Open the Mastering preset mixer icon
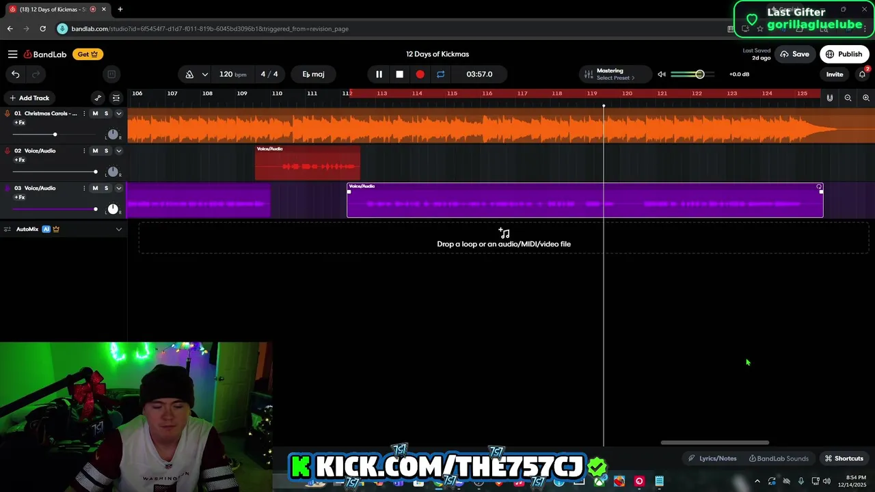Image resolution: width=875 pixels, height=492 pixels. [589, 74]
